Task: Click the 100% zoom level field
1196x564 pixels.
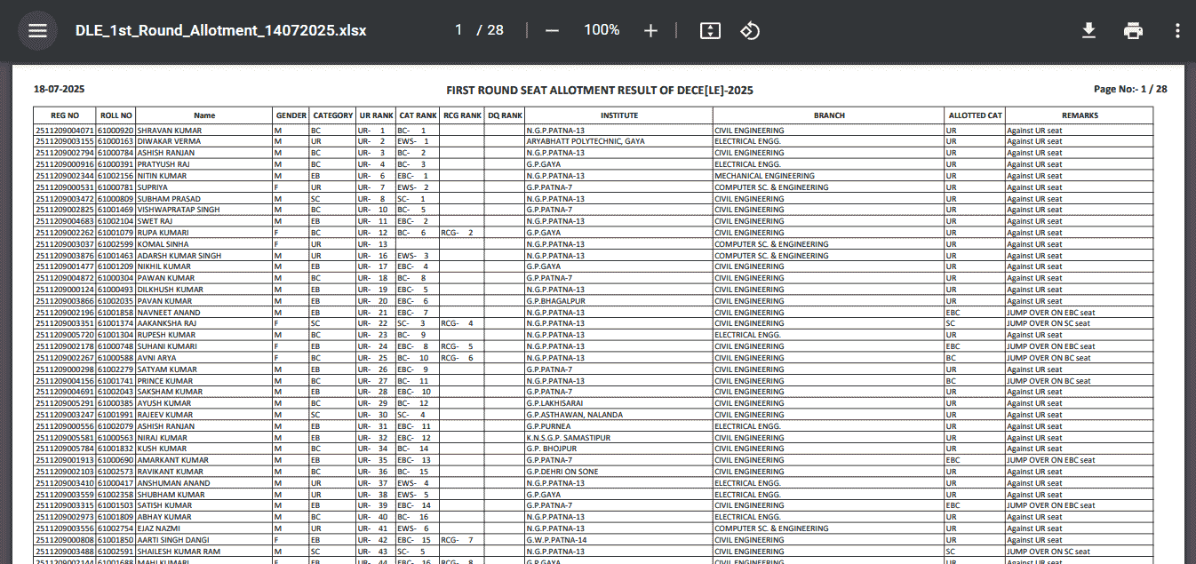Action: click(602, 30)
